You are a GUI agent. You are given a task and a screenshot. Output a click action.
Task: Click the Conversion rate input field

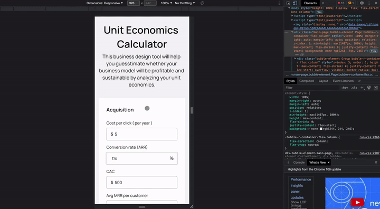click(x=142, y=158)
